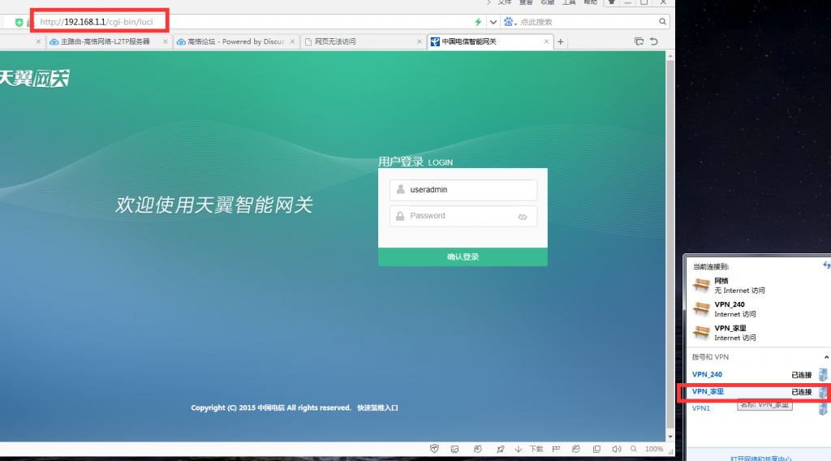Viewport: 831px width, 461px height.
Task: Toggle password visibility eye icon
Action: pyautogui.click(x=523, y=217)
